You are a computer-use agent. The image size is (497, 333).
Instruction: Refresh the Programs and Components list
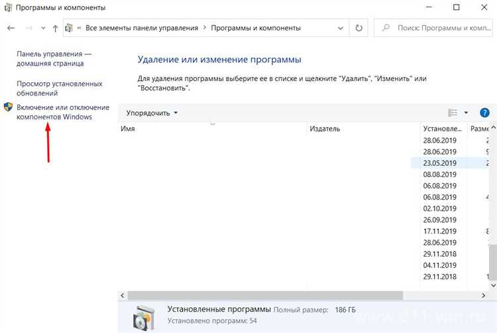(359, 29)
